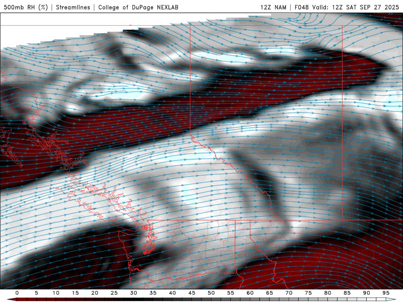Select the 40 label on the RH scale

(172, 293)
